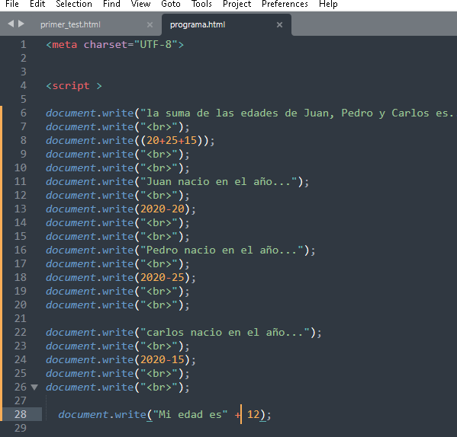
Task: Select the programa.html tab
Action: pos(198,24)
